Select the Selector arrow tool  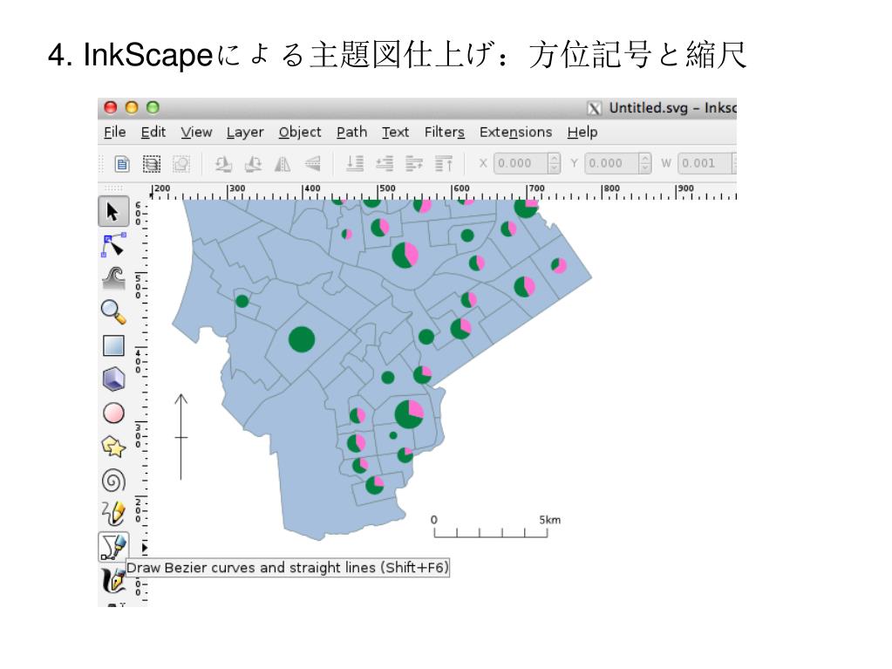(x=113, y=212)
